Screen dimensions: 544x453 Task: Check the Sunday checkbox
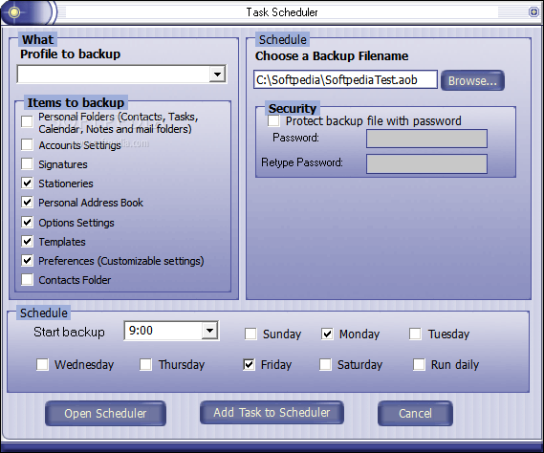click(x=250, y=334)
